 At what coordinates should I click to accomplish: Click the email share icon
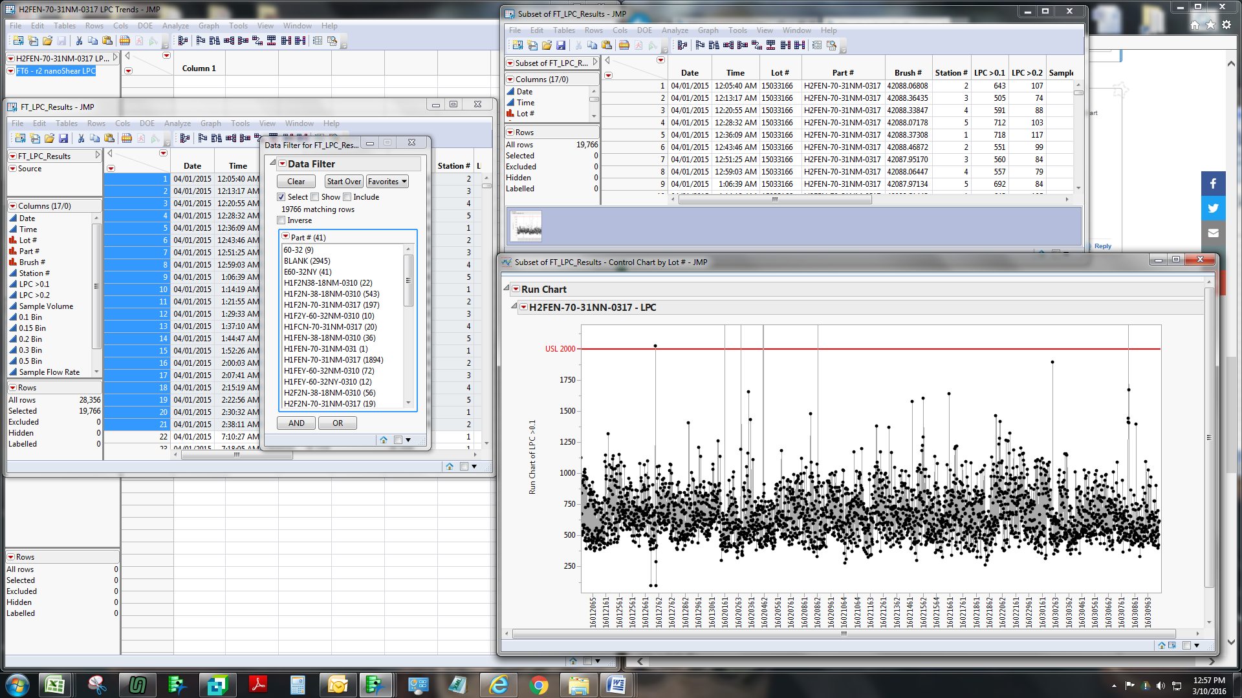tap(1213, 233)
